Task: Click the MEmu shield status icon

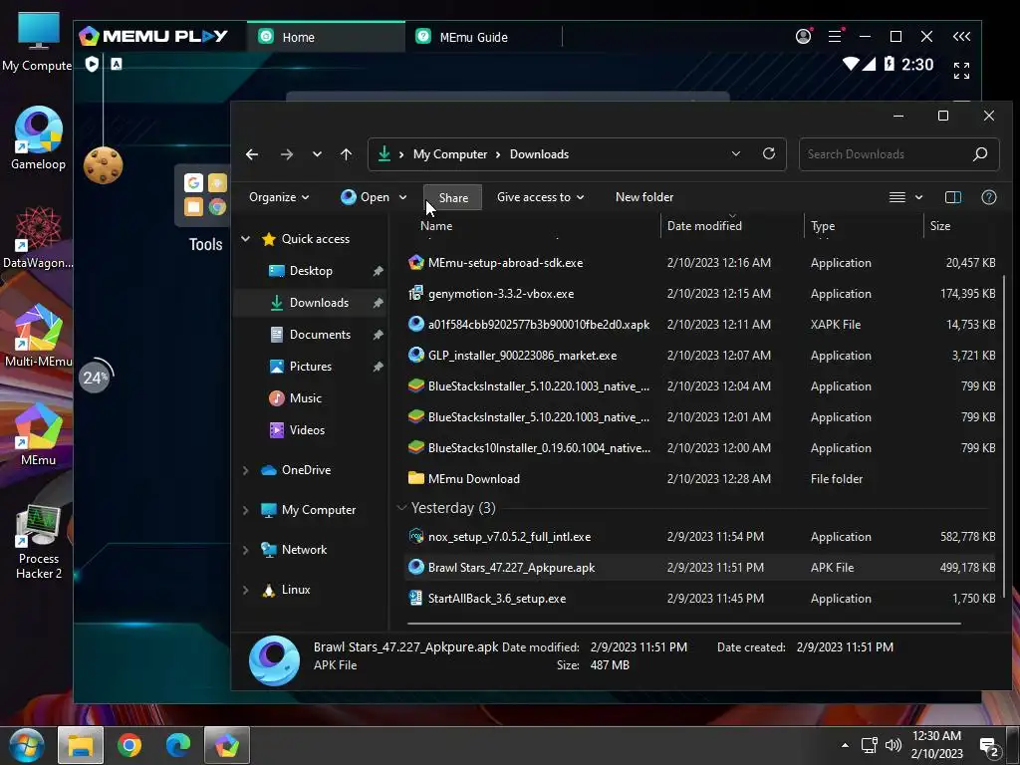Action: [92, 64]
